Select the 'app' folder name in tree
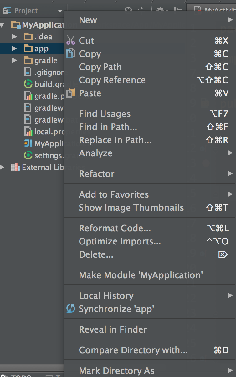236x377 pixels. coord(41,49)
